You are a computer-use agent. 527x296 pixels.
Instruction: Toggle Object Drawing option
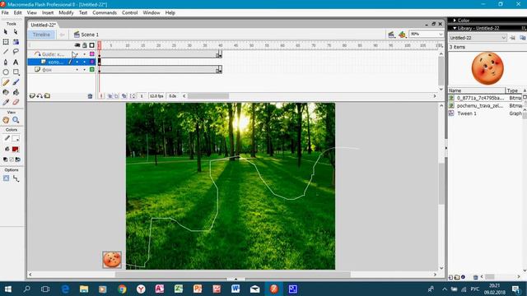[6, 178]
